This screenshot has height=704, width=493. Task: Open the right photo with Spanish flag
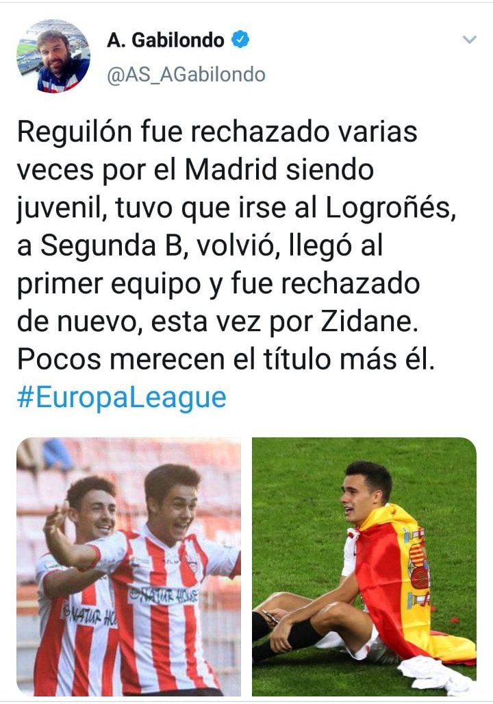pos(364,567)
